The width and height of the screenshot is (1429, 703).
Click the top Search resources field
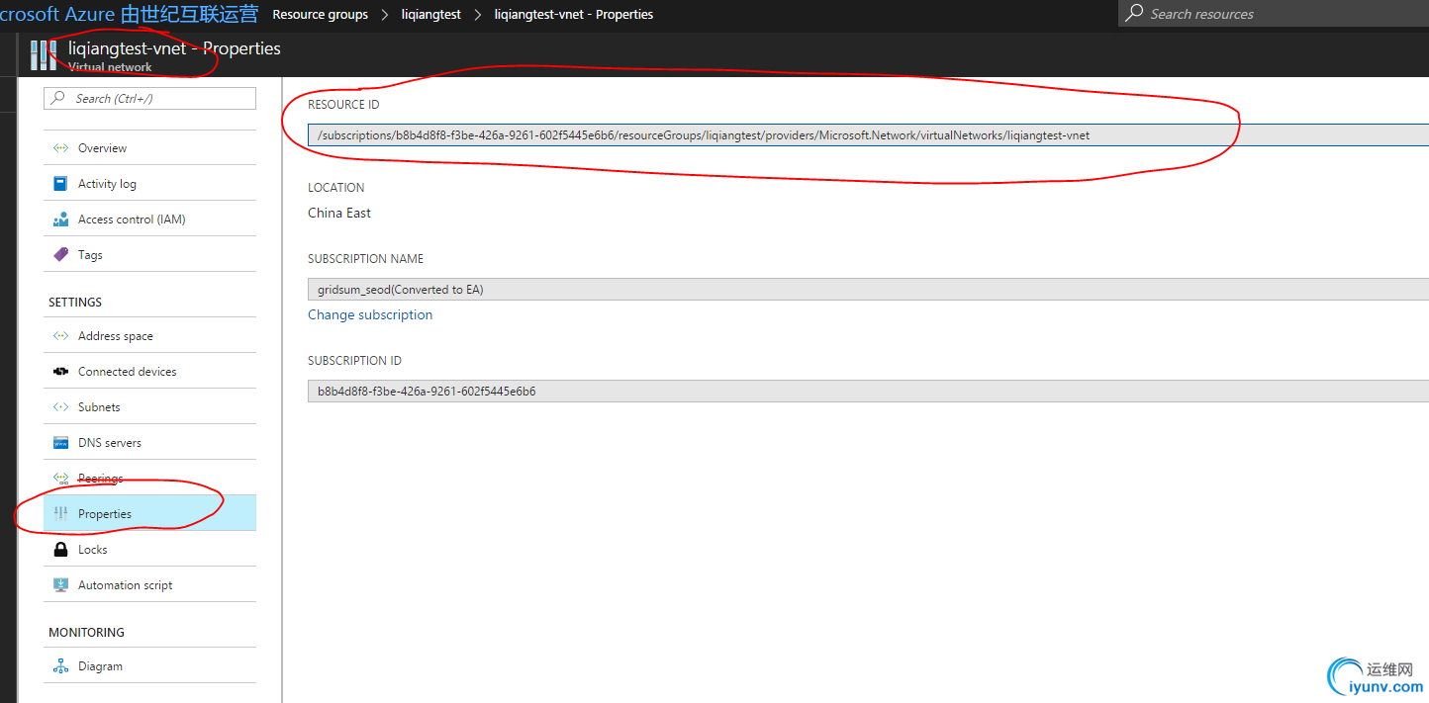tap(1276, 13)
